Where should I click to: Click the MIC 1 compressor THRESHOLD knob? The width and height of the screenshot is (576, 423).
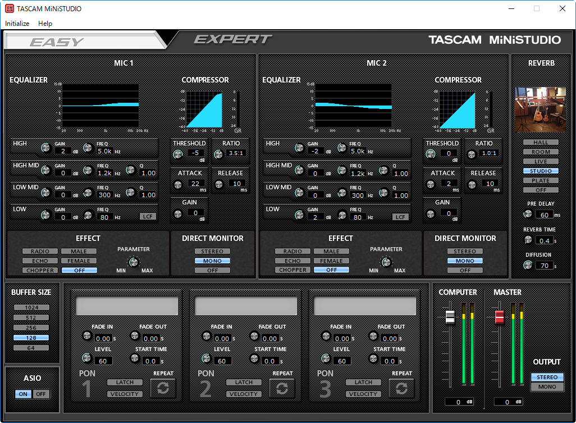click(x=178, y=154)
